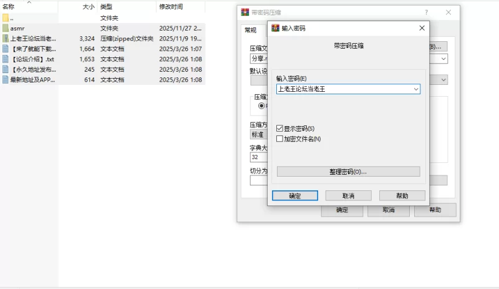Click the asmr folder icon
Screen dimensions: 499x289
click(6, 28)
